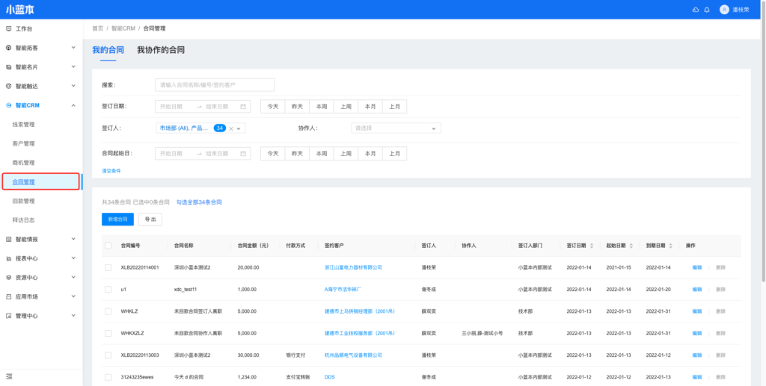This screenshot has height=386, width=766.
Task: Open calendar icon in 签订日期 date range
Action: pyautogui.click(x=244, y=107)
